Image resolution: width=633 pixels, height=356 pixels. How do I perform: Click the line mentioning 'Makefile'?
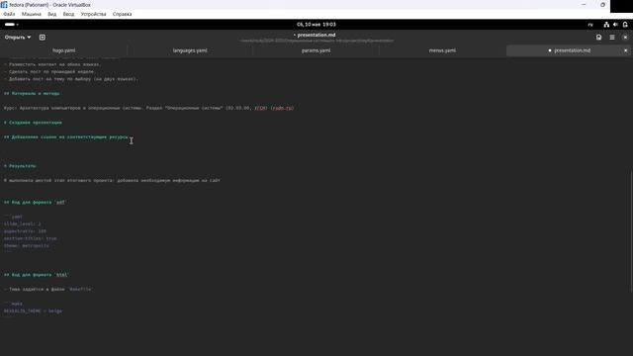click(x=48, y=289)
